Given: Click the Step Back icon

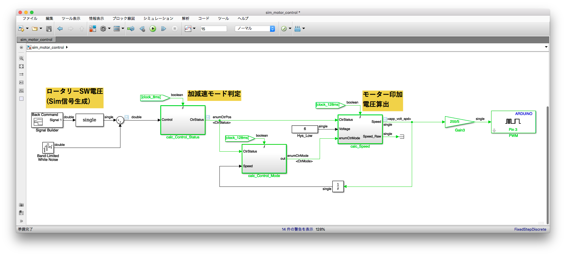Looking at the screenshot, I should coord(142,29).
